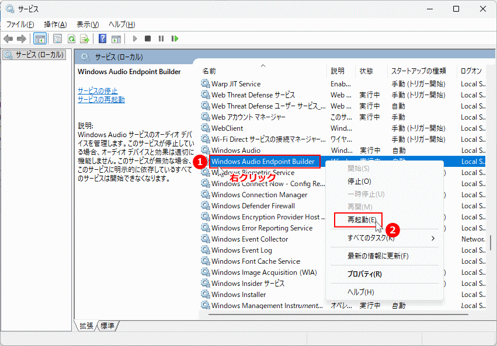Viewport: 497px width, 346px height.
Task: Click the gear icon beside Windows Management Instrument
Action: pyautogui.click(x=206, y=306)
